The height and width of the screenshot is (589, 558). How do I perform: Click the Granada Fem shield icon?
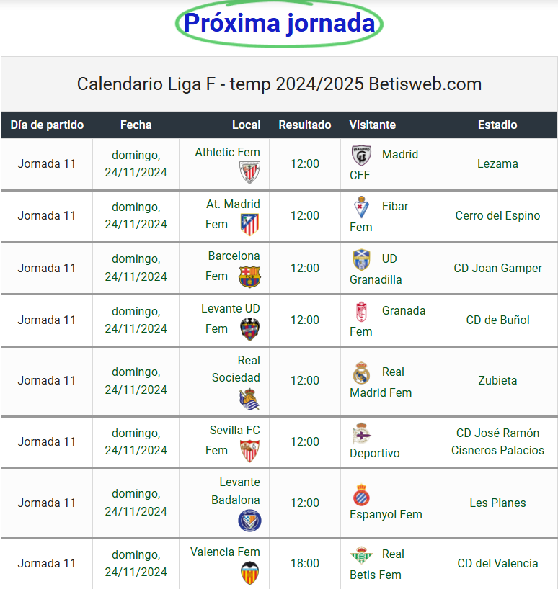[361, 312]
